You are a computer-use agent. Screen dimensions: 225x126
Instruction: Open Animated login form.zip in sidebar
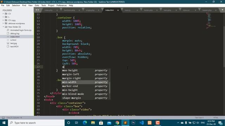click(x=21, y=30)
